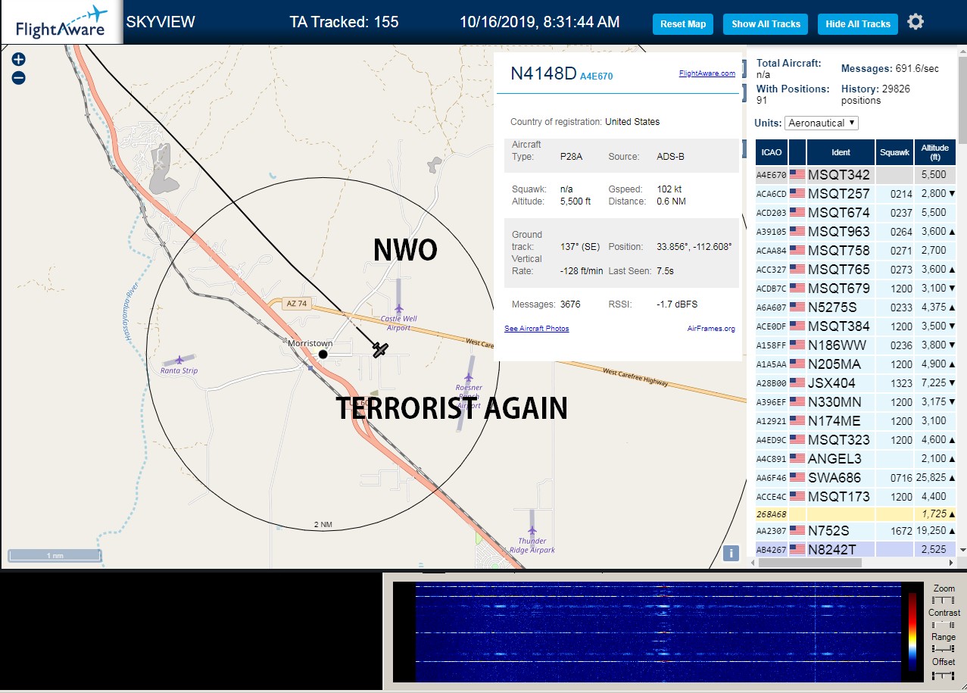Open the Units dropdown
This screenshot has width=967, height=693.
(x=822, y=123)
